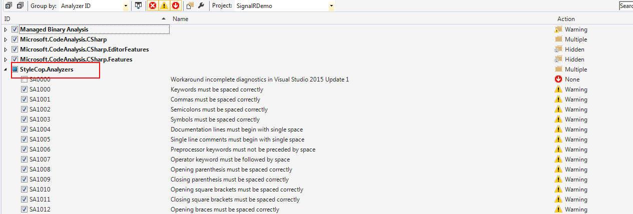Viewport: 633px width, 214px height.
Task: Click the wrench settings toolbar icon
Action: pos(201,6)
